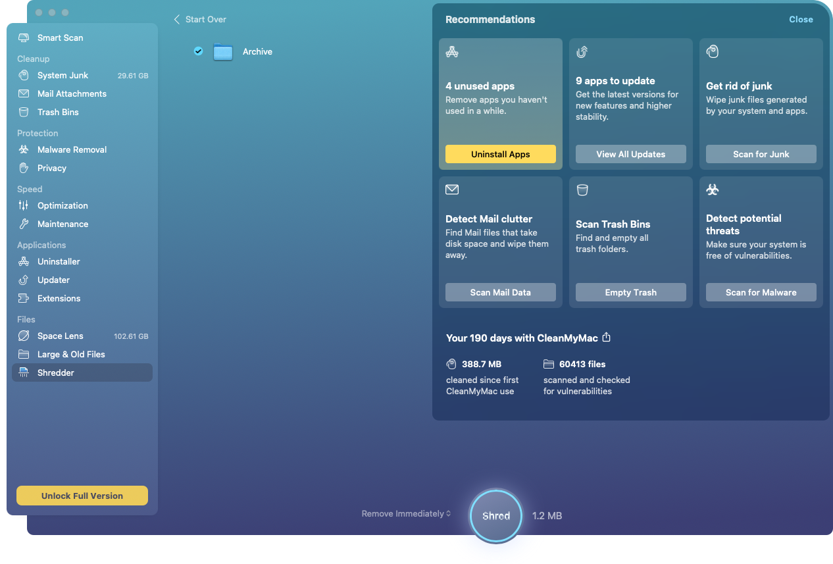Click the Maintenance wrench icon
Screen dimensions: 833x564
coord(24,224)
